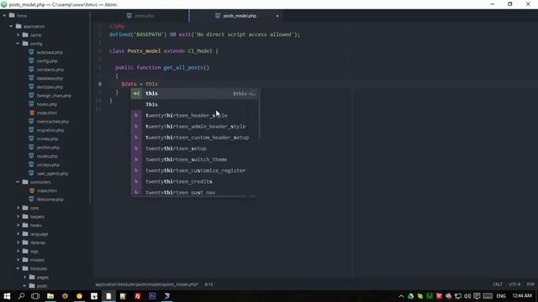Select twentythirteen_switch_theme suggestion
Screen dimensions: 538x302
(195, 159)
